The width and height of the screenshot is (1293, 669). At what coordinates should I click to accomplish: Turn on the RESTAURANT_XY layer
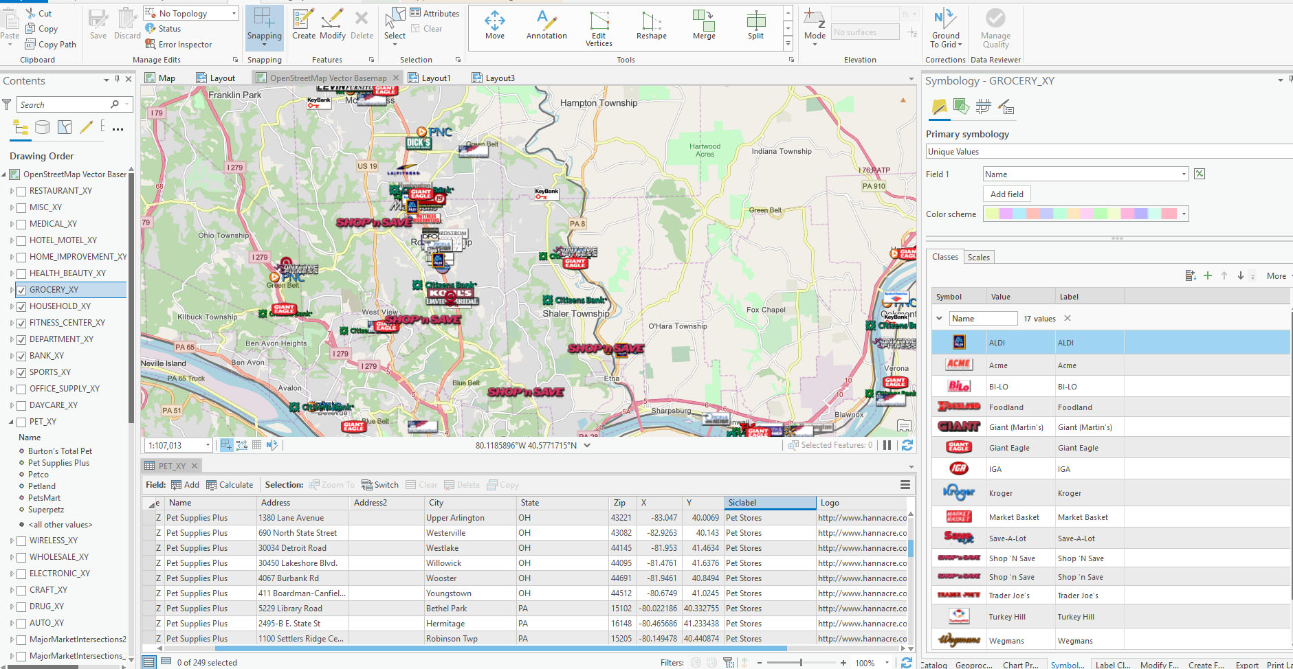pos(21,191)
